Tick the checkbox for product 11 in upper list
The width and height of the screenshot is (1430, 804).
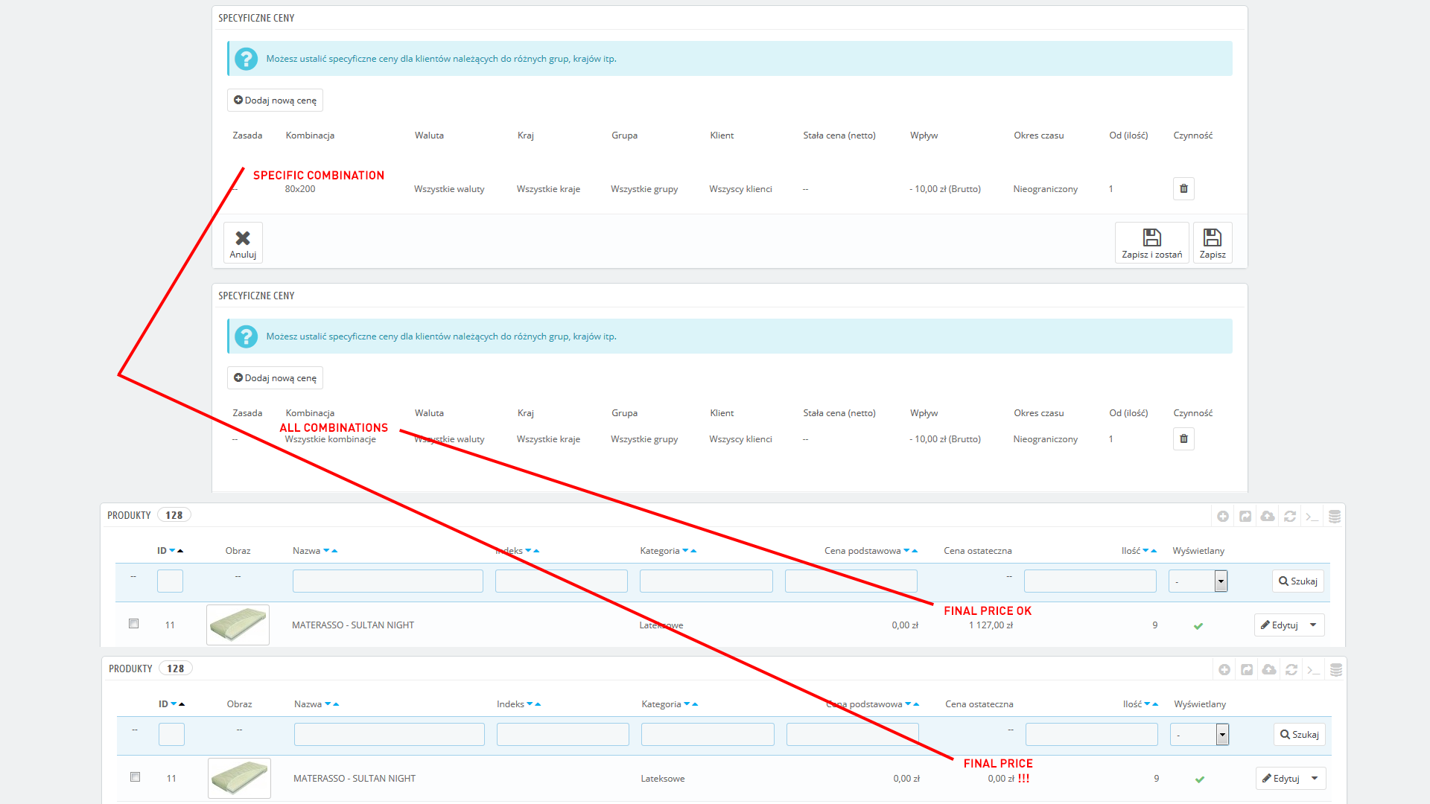click(134, 624)
